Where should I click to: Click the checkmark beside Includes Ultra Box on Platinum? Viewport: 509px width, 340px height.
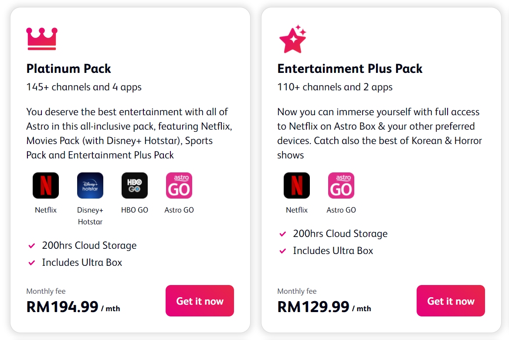31,262
